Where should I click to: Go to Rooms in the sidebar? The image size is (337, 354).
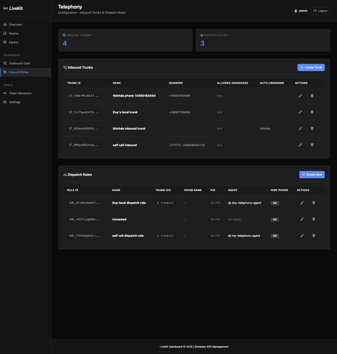coord(14,33)
